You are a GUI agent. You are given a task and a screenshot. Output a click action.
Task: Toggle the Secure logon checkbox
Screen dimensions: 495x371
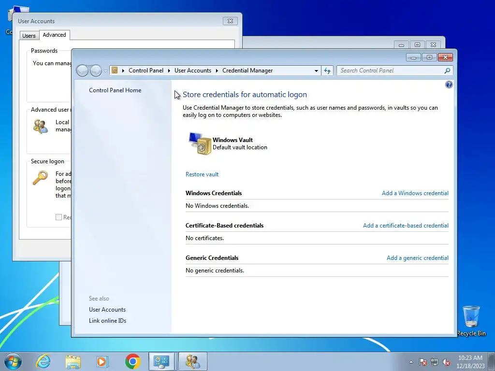(58, 217)
